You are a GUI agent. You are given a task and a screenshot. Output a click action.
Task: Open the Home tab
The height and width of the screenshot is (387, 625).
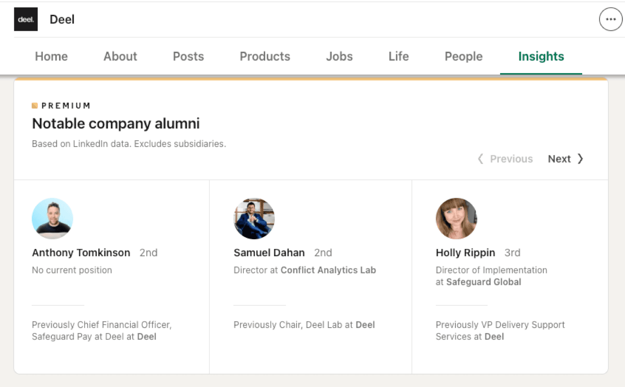(51, 57)
